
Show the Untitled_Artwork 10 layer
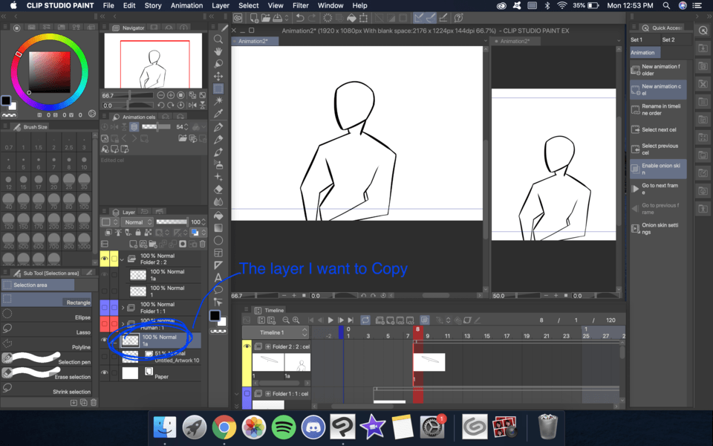[104, 357]
